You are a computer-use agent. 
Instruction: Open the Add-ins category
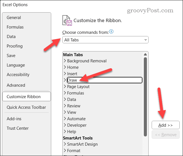pyautogui.click(x=14, y=119)
